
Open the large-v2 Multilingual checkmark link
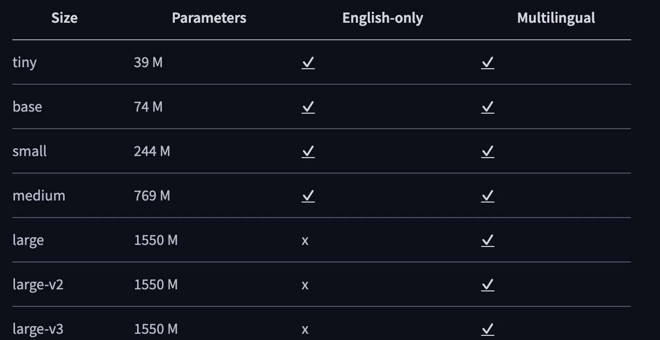click(488, 285)
